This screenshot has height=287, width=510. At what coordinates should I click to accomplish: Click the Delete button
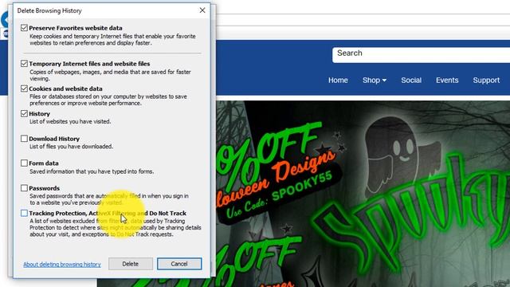pos(131,264)
